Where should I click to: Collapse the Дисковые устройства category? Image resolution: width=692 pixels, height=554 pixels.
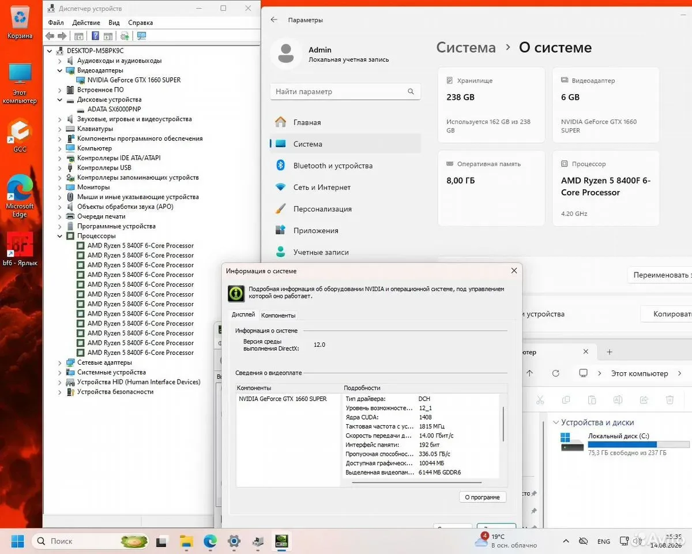point(60,99)
